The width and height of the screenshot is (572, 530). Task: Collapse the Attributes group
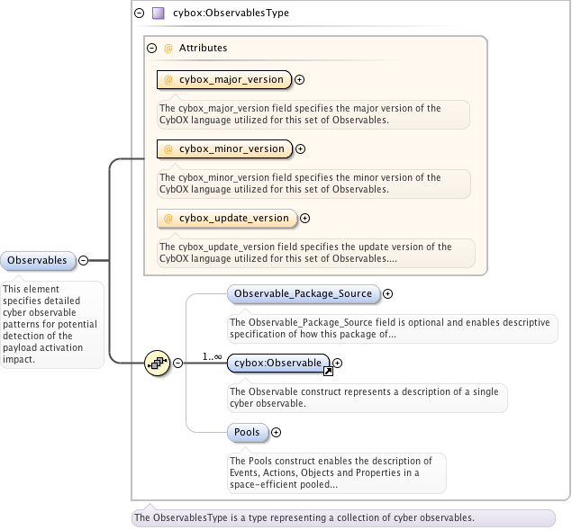pos(151,48)
